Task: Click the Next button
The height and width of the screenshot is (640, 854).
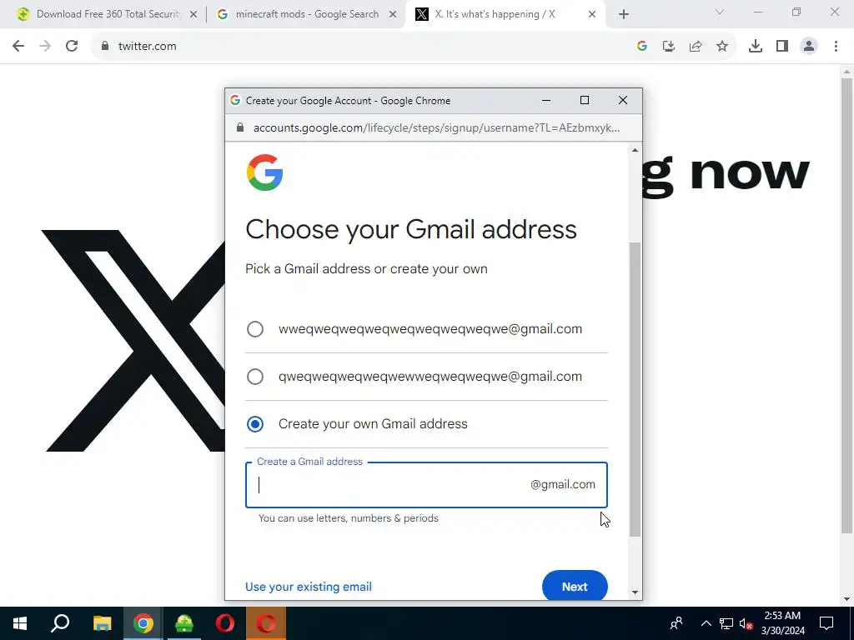Action: click(x=575, y=587)
